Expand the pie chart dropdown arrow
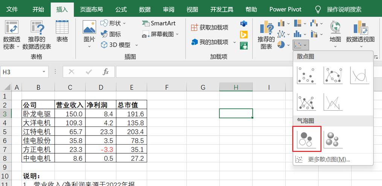Viewport: 382px width, 186px height. coord(288,45)
